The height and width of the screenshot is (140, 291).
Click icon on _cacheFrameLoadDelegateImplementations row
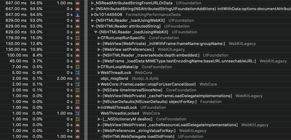coord(78,96)
